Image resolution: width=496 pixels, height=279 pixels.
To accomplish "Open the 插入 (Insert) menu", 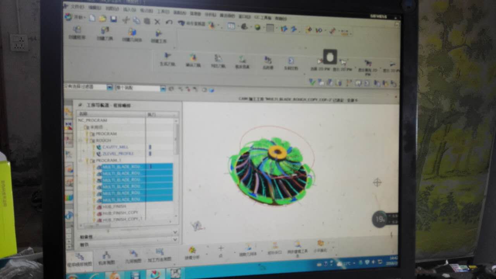I will (129, 9).
